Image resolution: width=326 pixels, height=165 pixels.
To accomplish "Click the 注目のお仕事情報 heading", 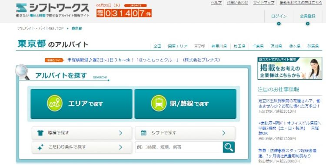I will click(x=278, y=90).
